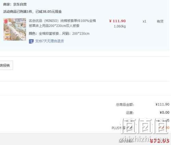Click the 京东自营 merchant name
The image size is (171, 145).
tap(20, 4)
